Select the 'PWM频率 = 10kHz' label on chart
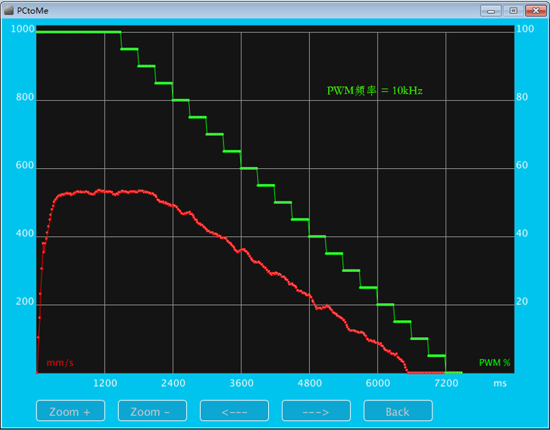This screenshot has width=550, height=430. (x=375, y=91)
